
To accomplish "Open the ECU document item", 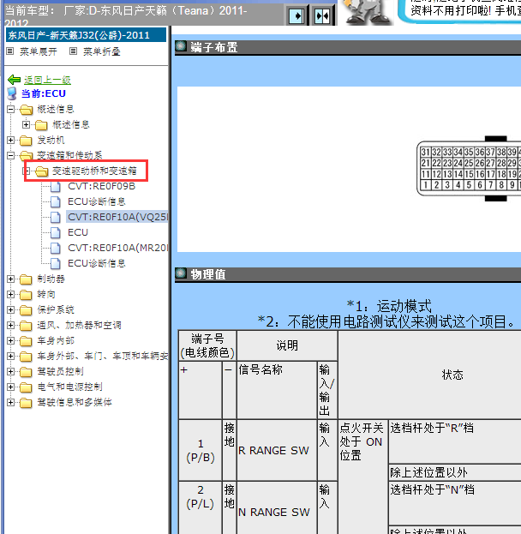I will coord(78,232).
